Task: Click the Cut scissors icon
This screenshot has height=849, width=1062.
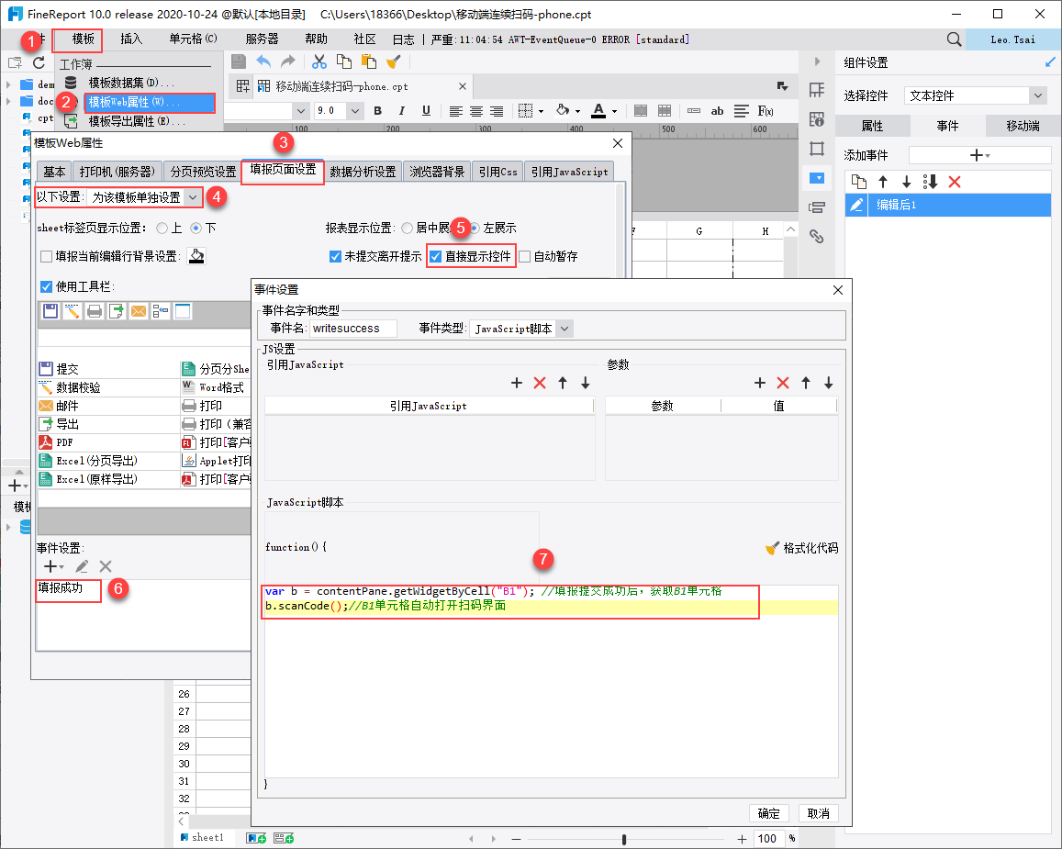Action: pos(319,61)
